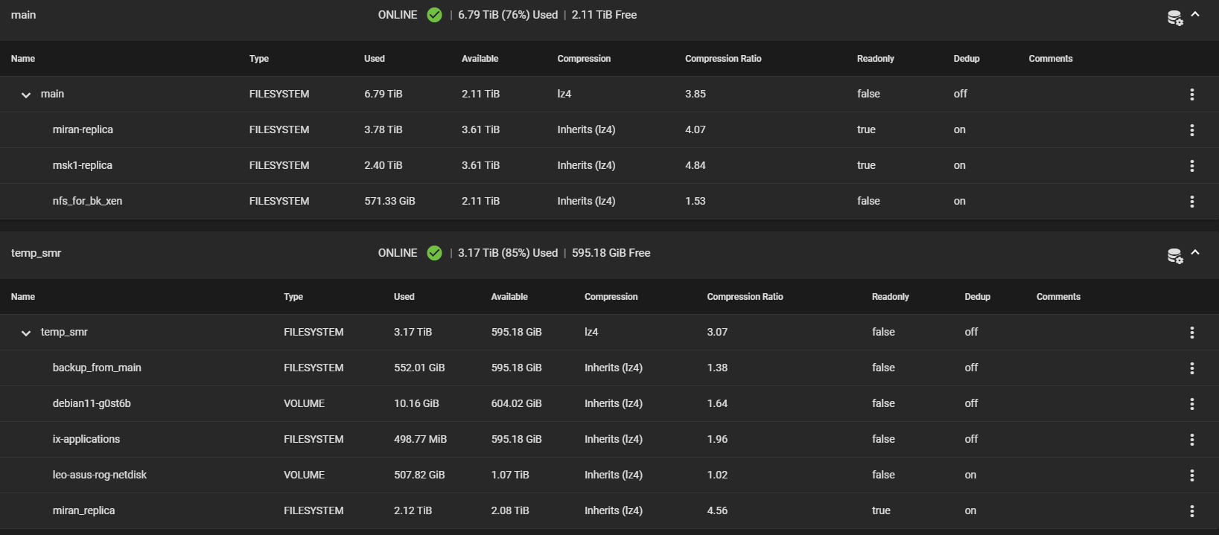Open actions menu for msk1-replica dataset

(1191, 166)
